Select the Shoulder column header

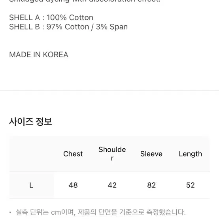(x=112, y=154)
